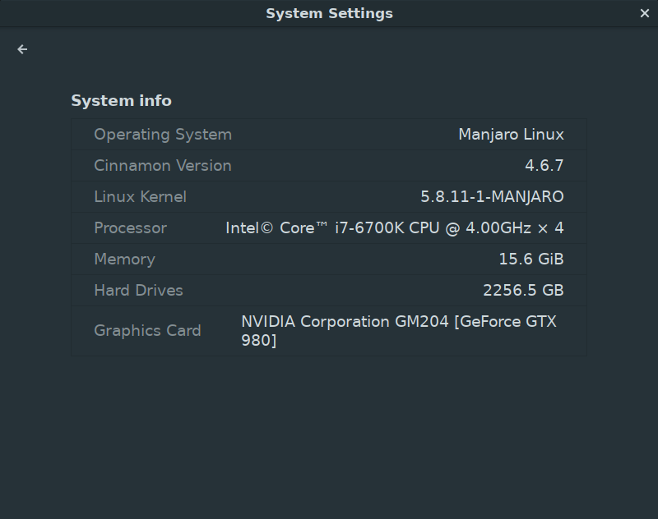Select the Linux Kernel row
This screenshot has height=519, width=658.
pyautogui.click(x=329, y=196)
